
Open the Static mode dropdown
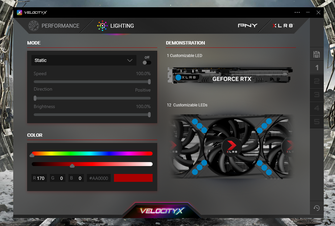tap(84, 60)
